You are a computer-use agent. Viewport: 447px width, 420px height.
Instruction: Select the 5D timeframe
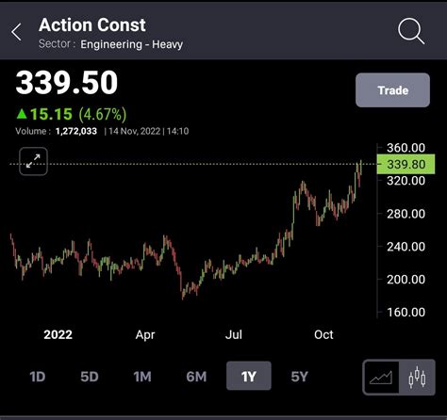pos(90,377)
